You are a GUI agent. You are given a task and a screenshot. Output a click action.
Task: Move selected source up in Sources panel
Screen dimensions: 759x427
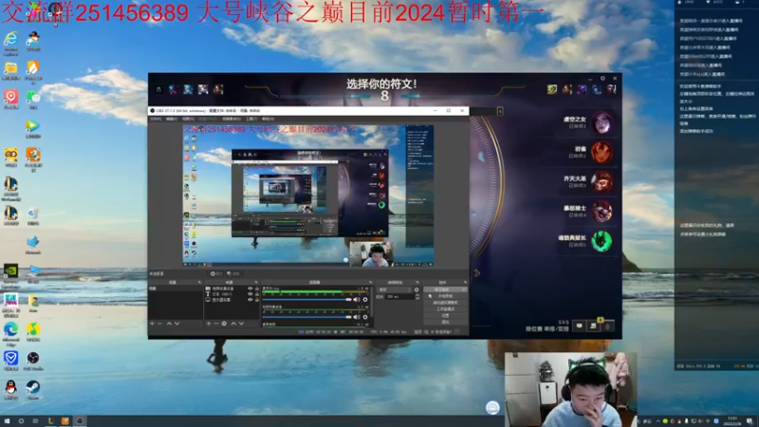233,324
